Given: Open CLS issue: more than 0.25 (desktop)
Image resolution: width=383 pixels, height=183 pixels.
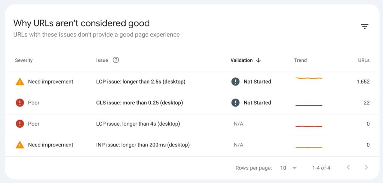Looking at the screenshot, I should click(140, 102).
